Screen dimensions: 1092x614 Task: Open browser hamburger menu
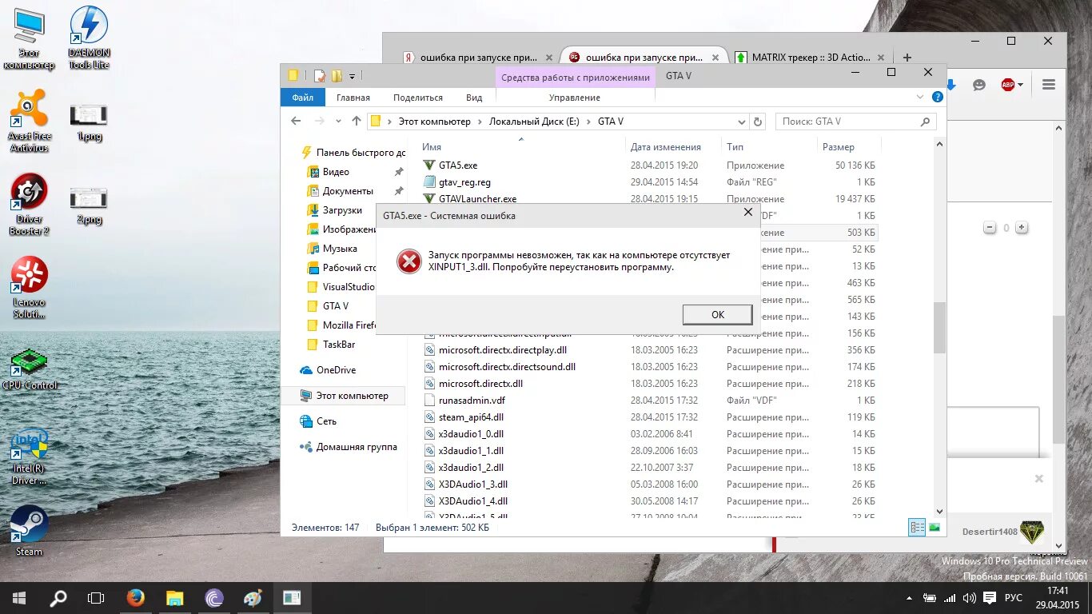click(1049, 85)
